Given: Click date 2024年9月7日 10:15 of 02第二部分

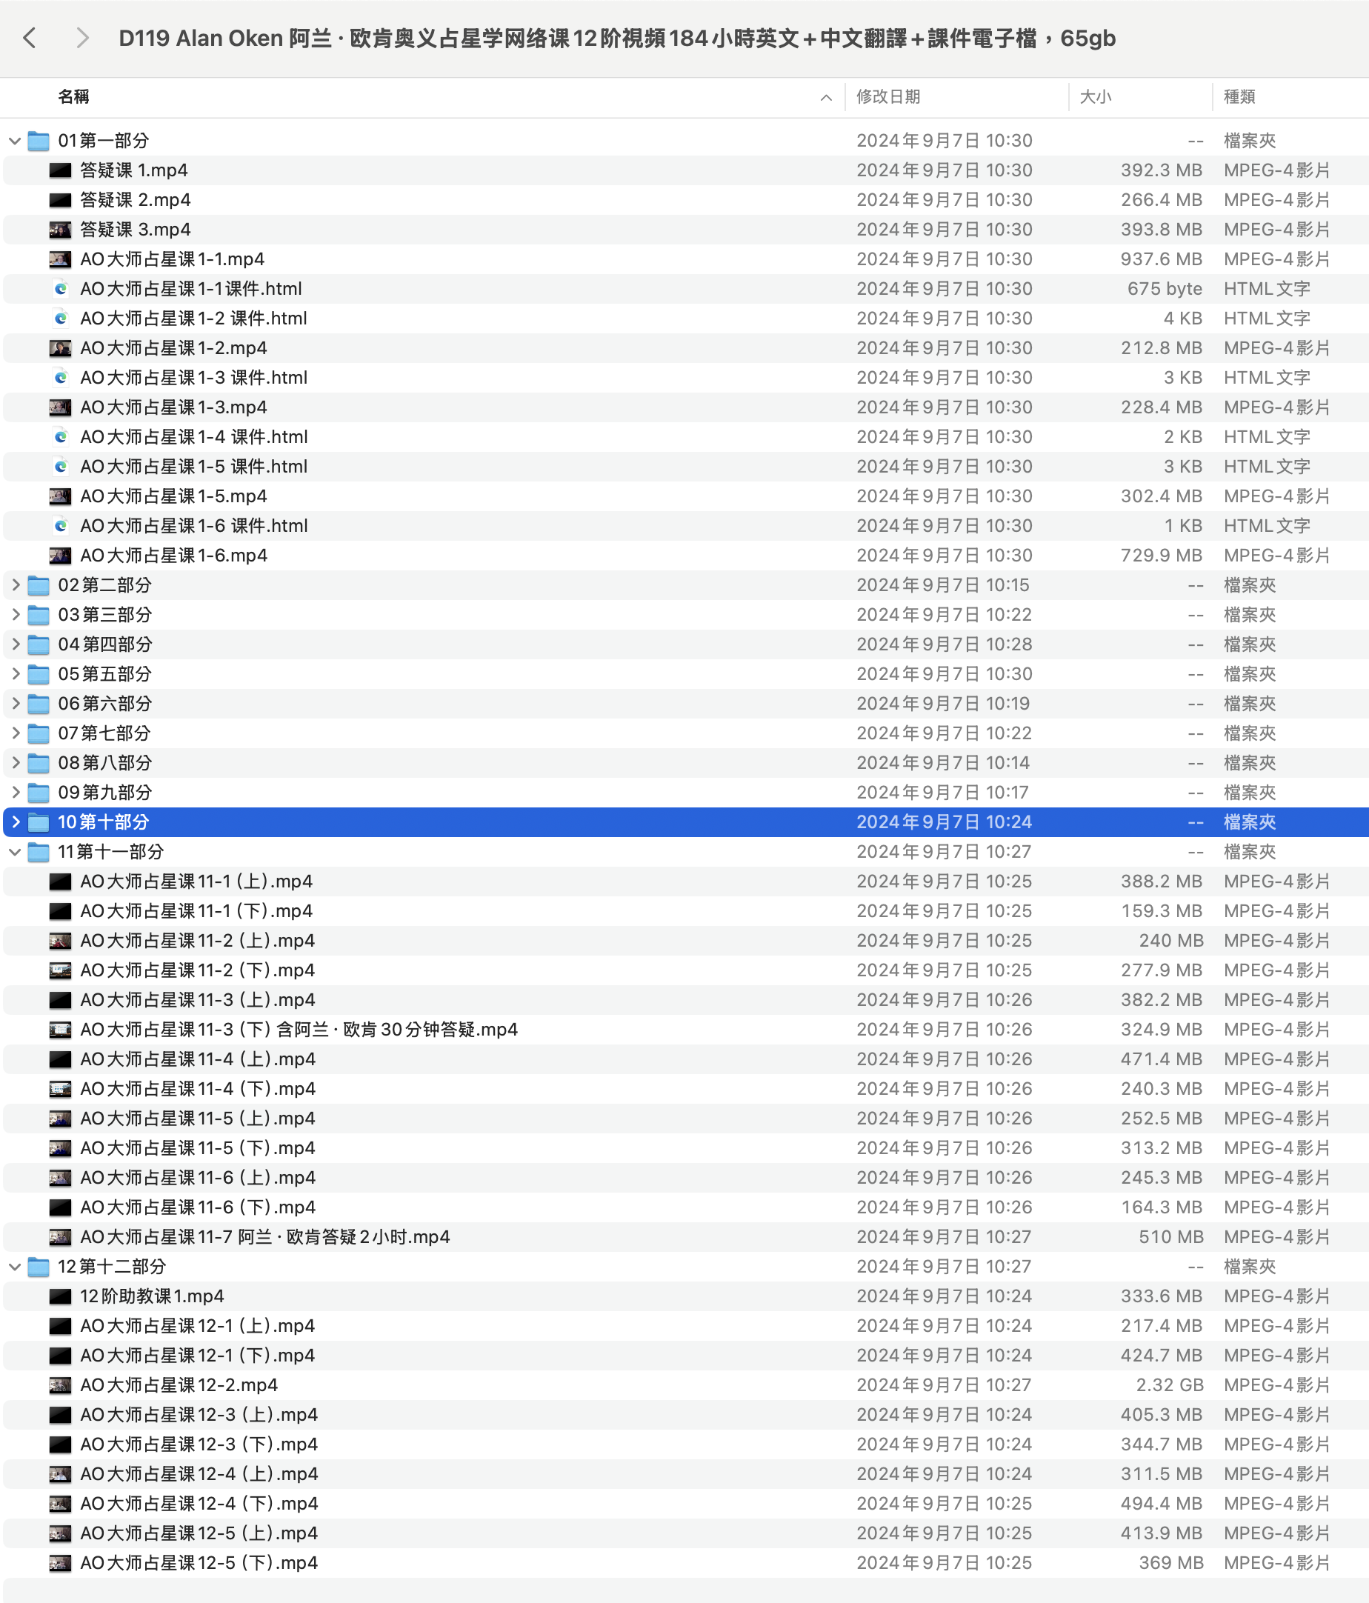Looking at the screenshot, I should (x=942, y=585).
